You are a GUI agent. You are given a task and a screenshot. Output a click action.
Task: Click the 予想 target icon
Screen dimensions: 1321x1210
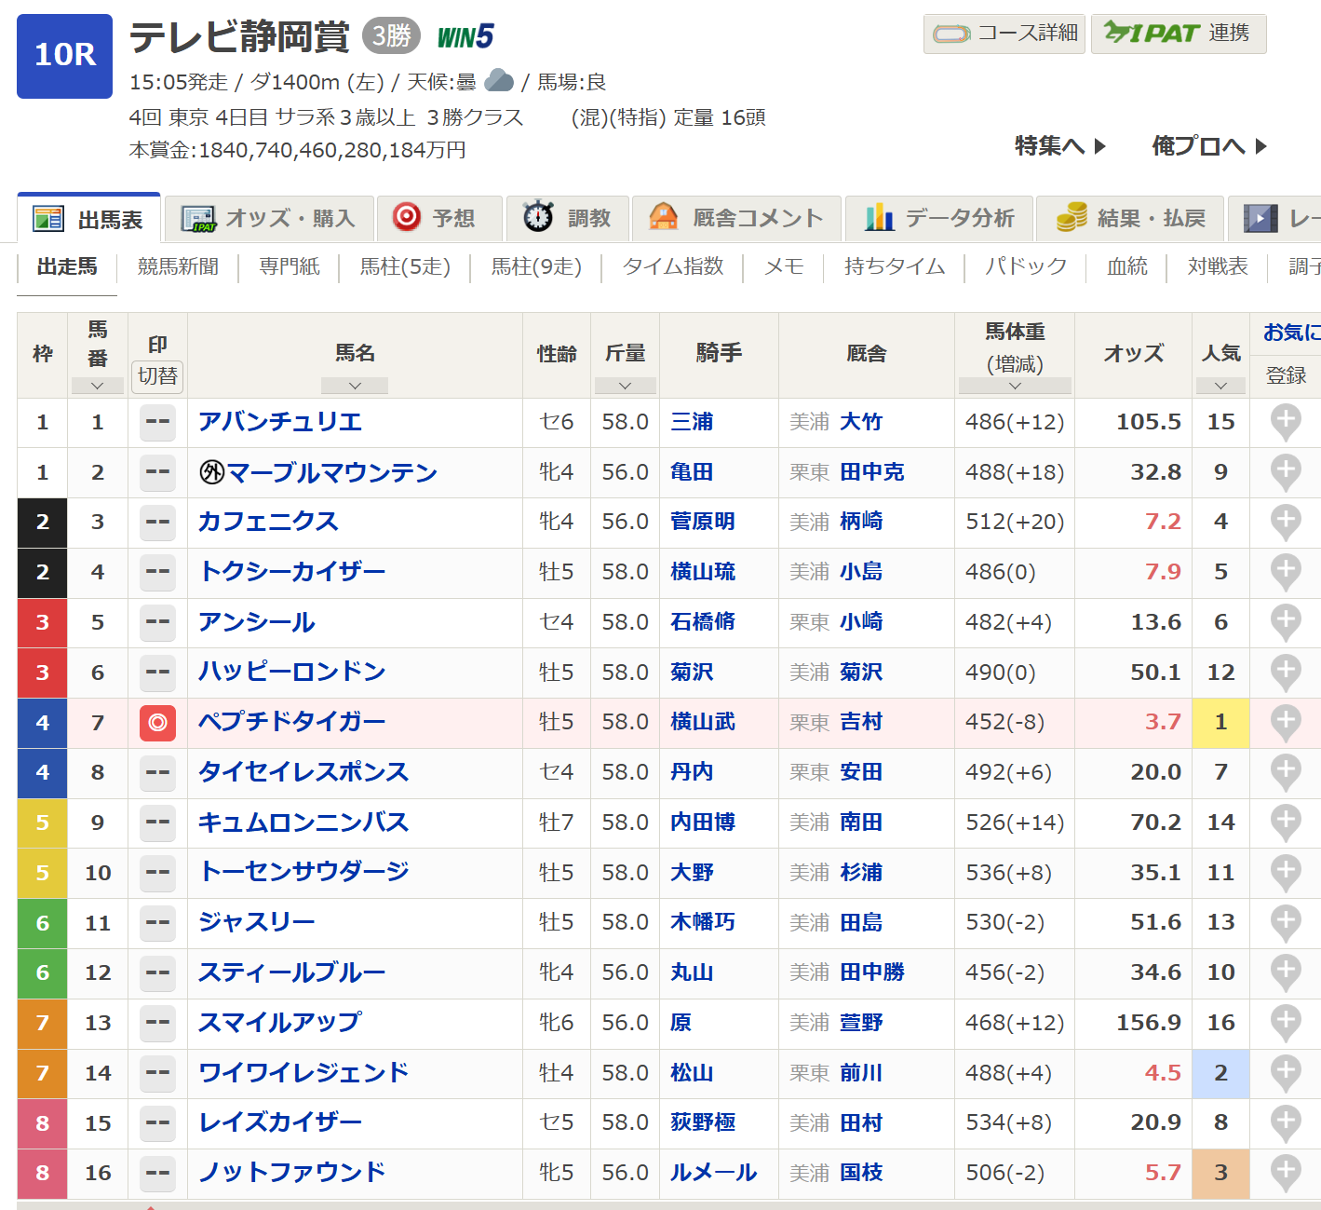(x=407, y=217)
